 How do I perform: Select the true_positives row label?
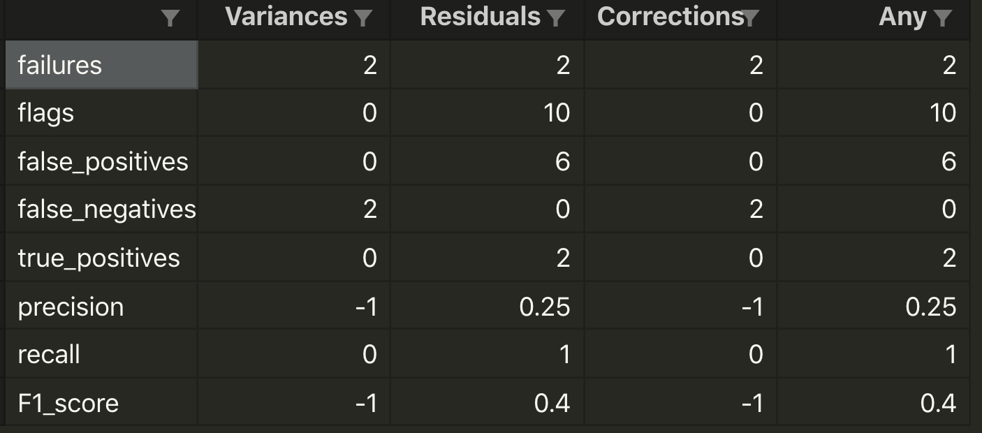tap(101, 258)
